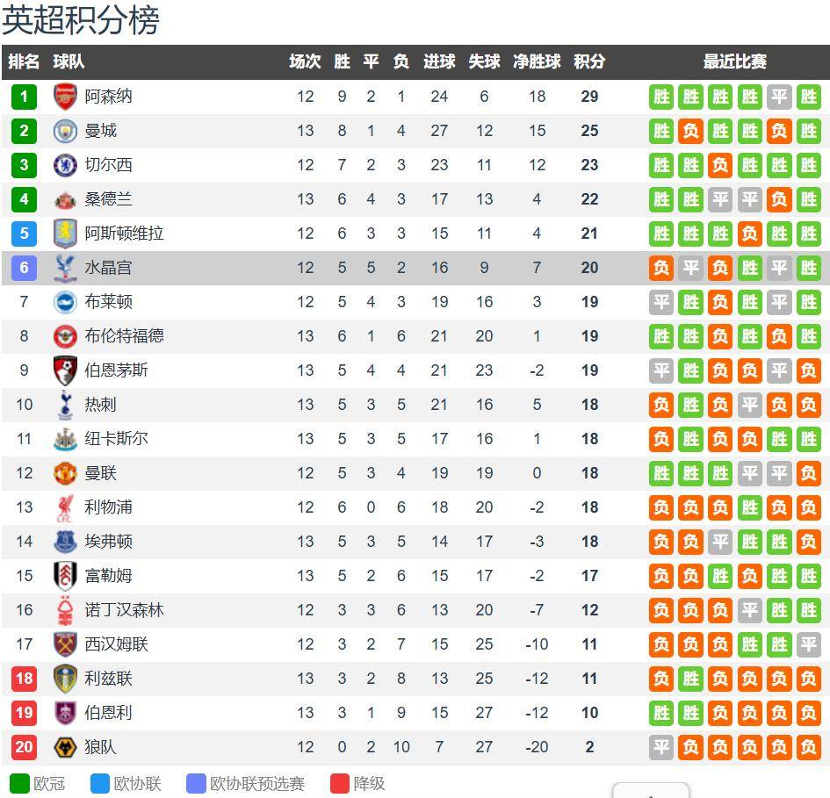Image resolution: width=830 pixels, height=798 pixels.
Task: Click the Liverpool club crest
Action: pyautogui.click(x=65, y=507)
